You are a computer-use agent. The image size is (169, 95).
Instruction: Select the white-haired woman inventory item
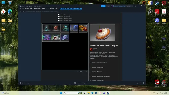pyautogui.click(x=65, y=37)
